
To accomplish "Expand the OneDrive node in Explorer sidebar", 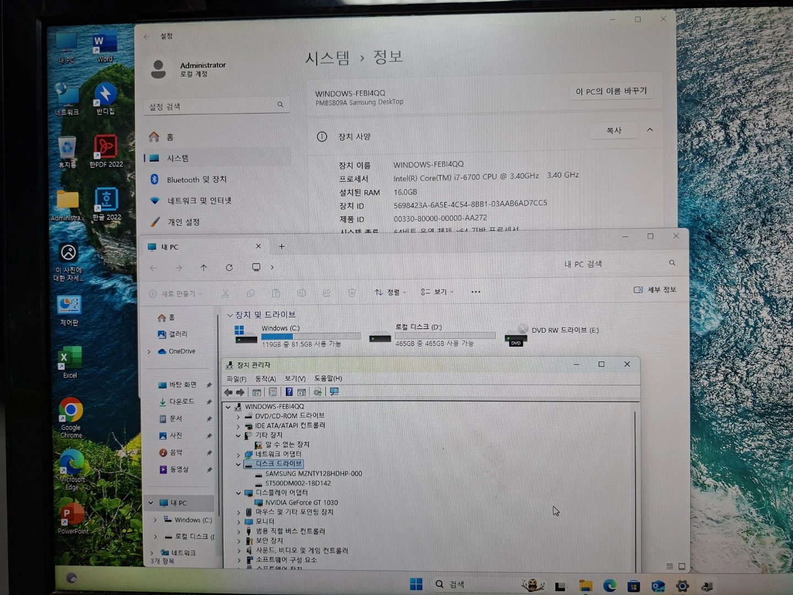I will (x=149, y=351).
